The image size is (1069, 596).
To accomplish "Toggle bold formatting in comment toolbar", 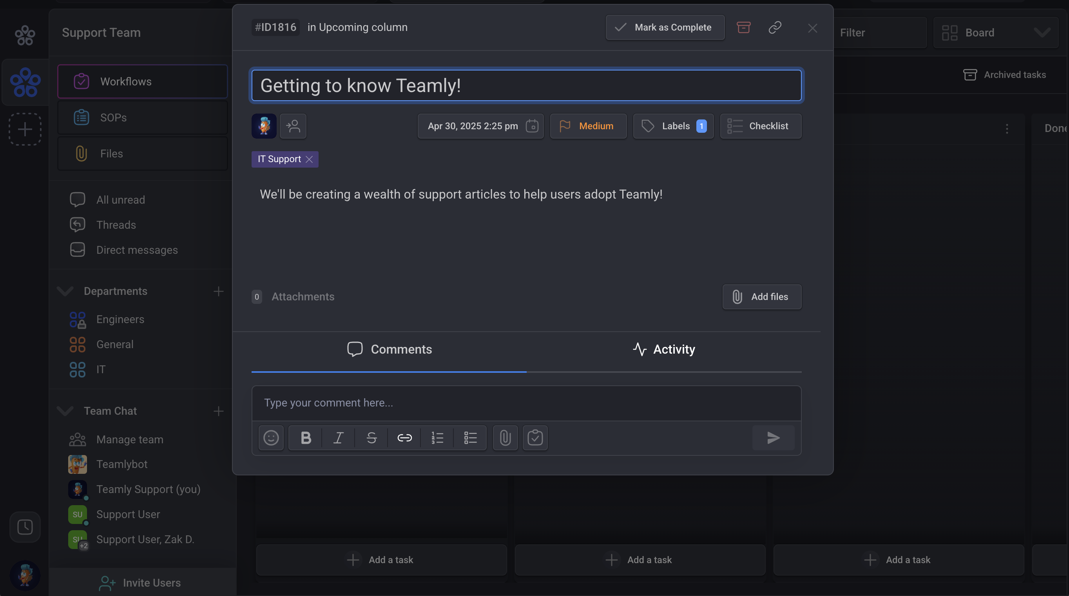I will 305,437.
